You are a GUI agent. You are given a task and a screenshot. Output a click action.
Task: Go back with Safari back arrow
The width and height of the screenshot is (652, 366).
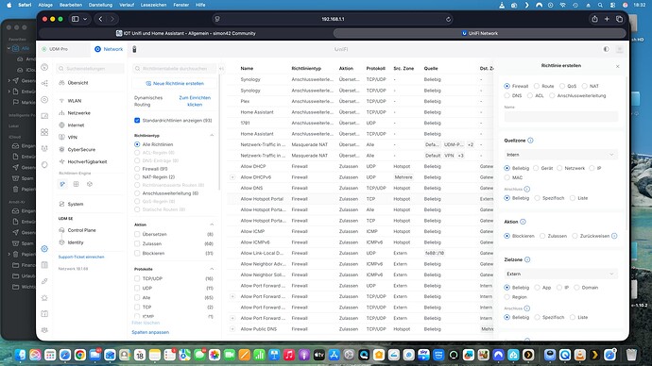click(100, 19)
